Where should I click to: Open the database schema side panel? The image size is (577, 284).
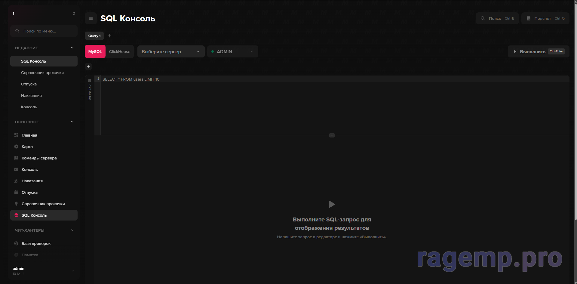tap(90, 90)
